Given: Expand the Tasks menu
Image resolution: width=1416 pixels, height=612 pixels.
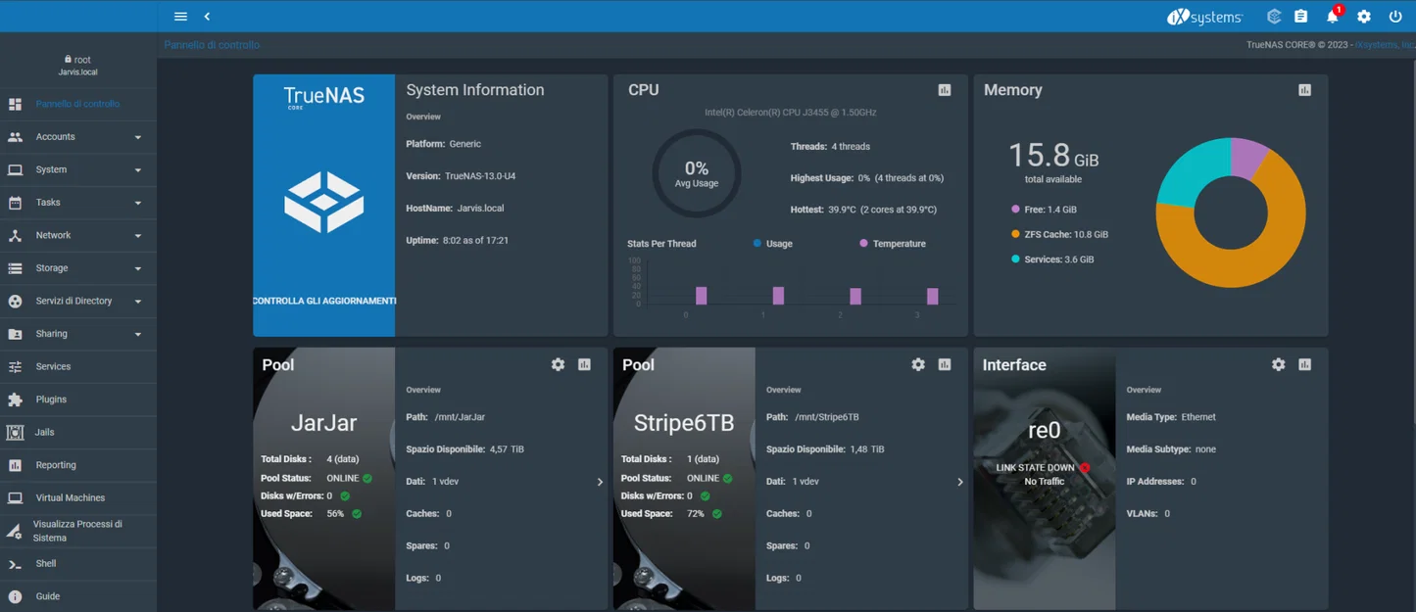Looking at the screenshot, I should pyautogui.click(x=78, y=203).
